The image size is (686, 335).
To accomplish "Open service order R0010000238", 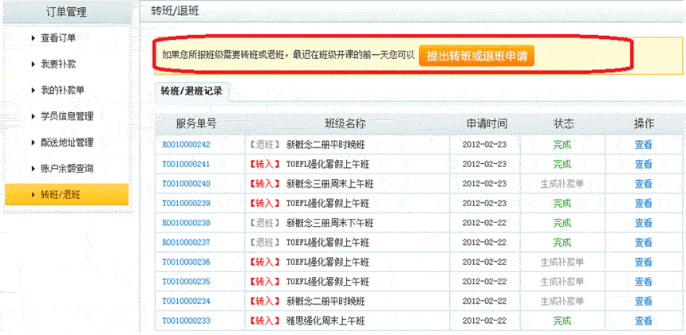I will (186, 223).
